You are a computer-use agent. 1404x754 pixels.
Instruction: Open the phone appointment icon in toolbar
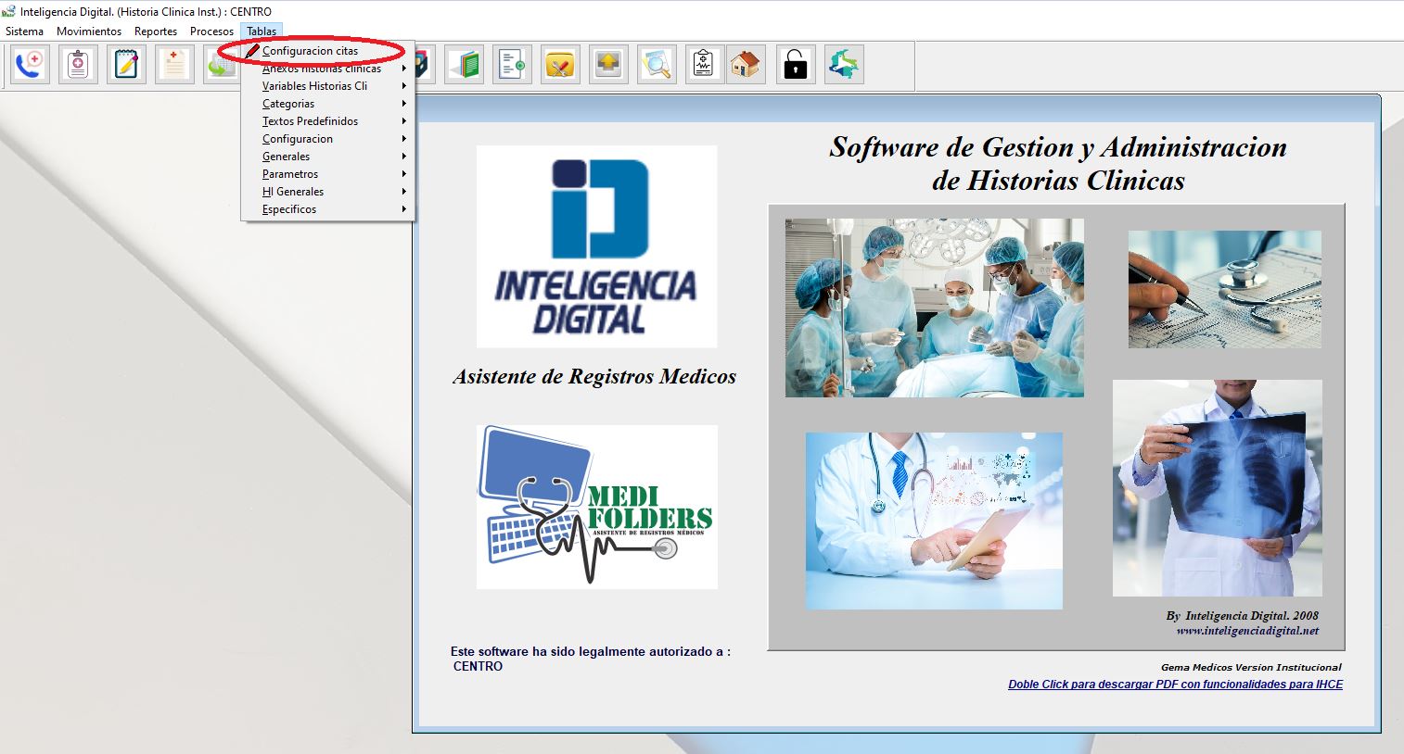click(x=30, y=65)
